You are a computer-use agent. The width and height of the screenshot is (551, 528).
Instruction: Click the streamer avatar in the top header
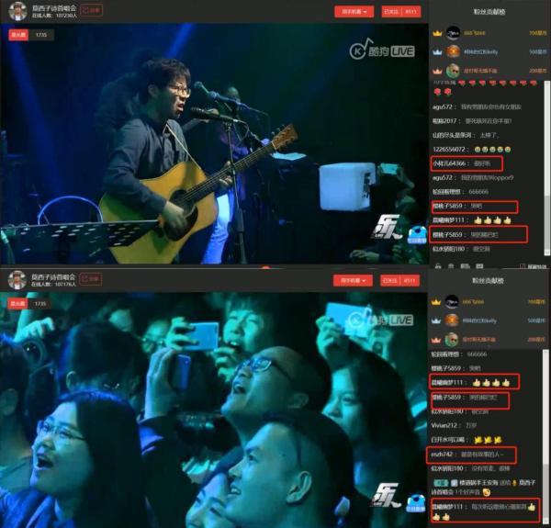(x=17, y=11)
